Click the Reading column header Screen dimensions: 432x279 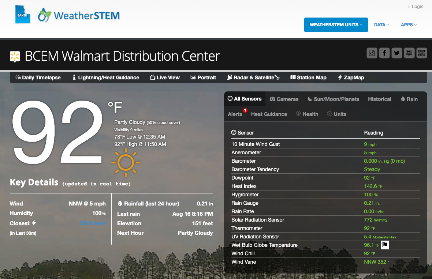(x=373, y=133)
